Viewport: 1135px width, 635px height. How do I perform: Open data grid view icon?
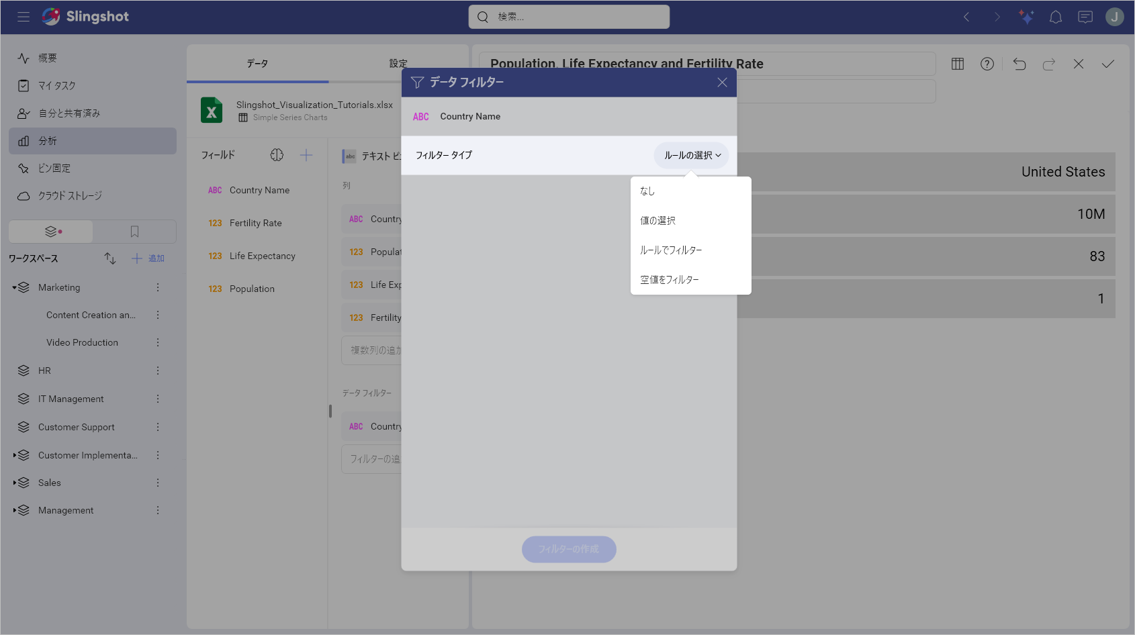(958, 64)
